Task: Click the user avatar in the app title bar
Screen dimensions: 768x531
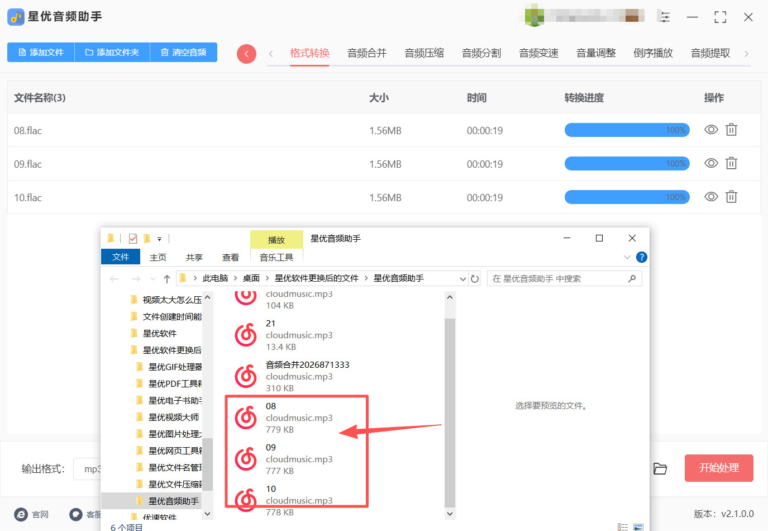Action: pos(535,15)
